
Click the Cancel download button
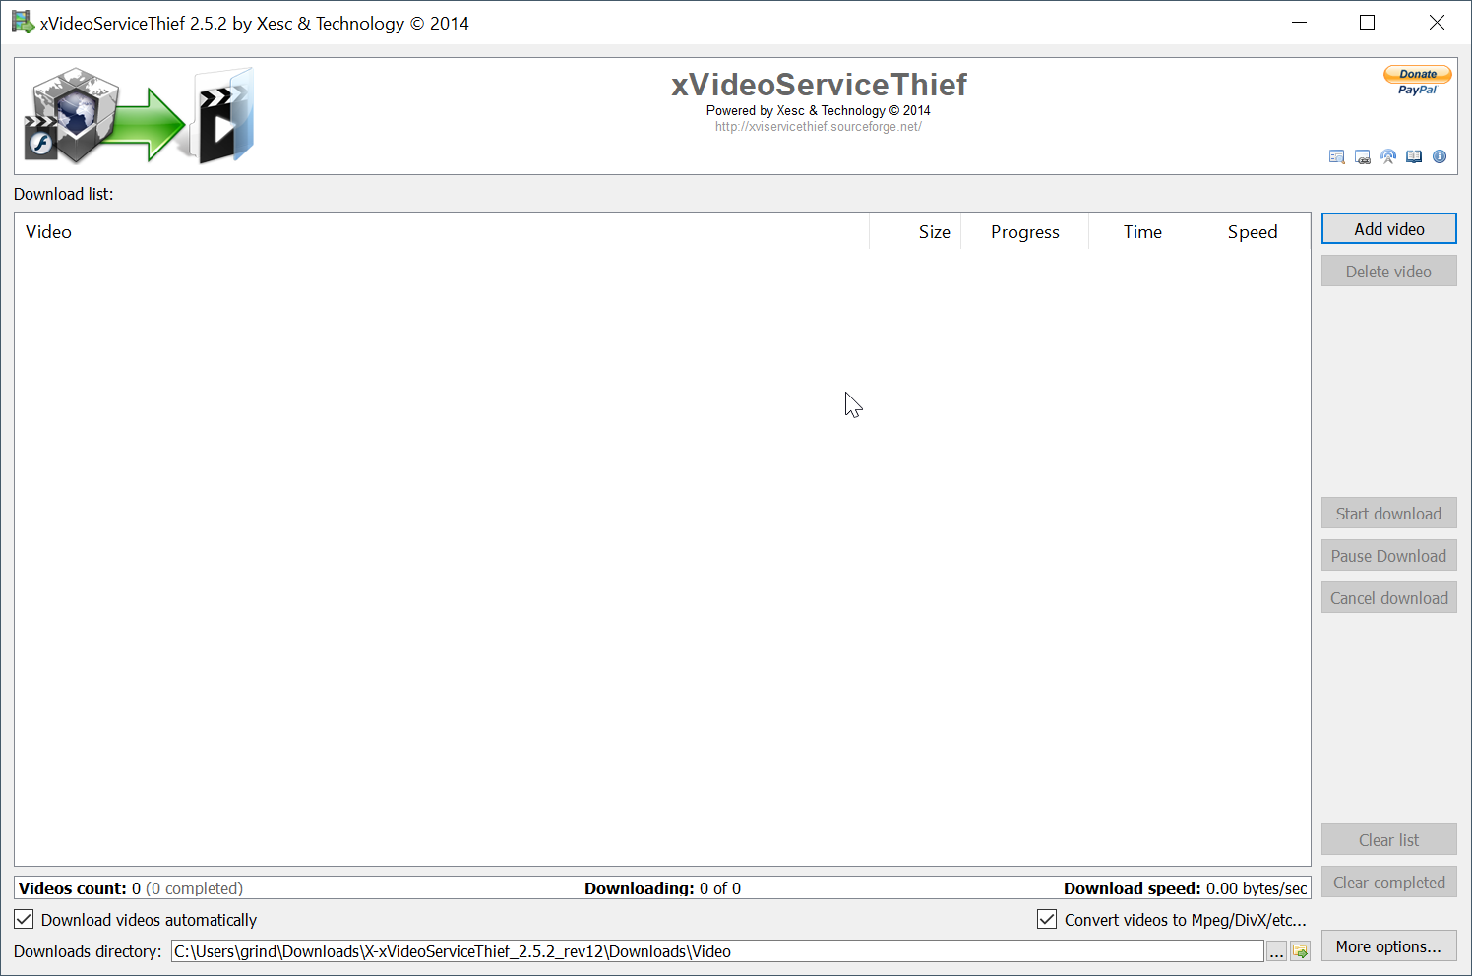coord(1388,598)
